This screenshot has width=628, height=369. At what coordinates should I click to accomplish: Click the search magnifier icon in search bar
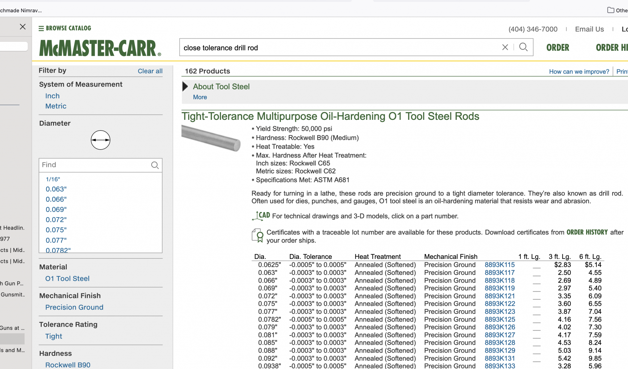point(523,47)
